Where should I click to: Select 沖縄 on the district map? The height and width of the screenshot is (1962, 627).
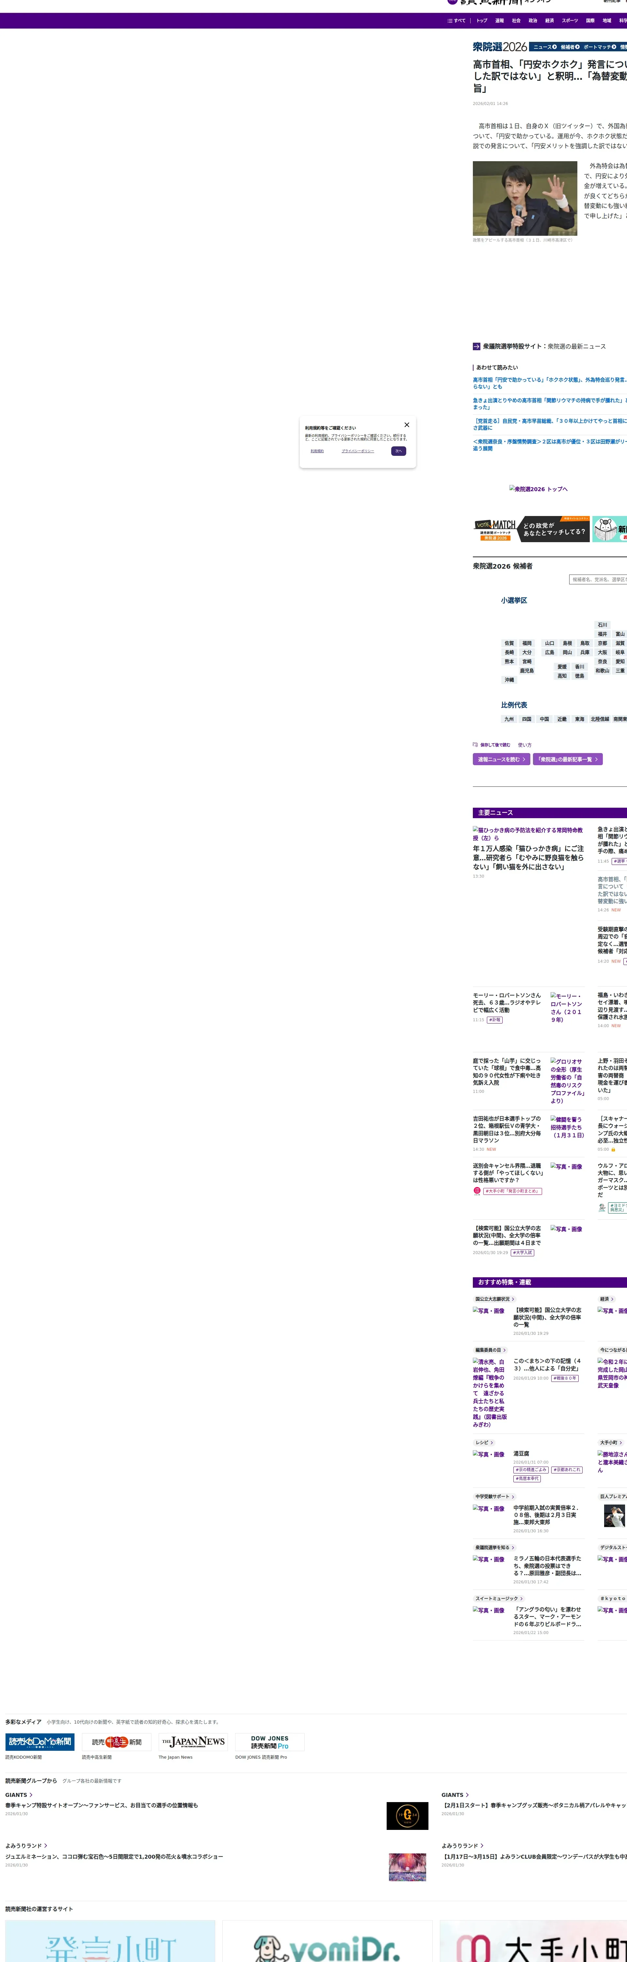[509, 680]
